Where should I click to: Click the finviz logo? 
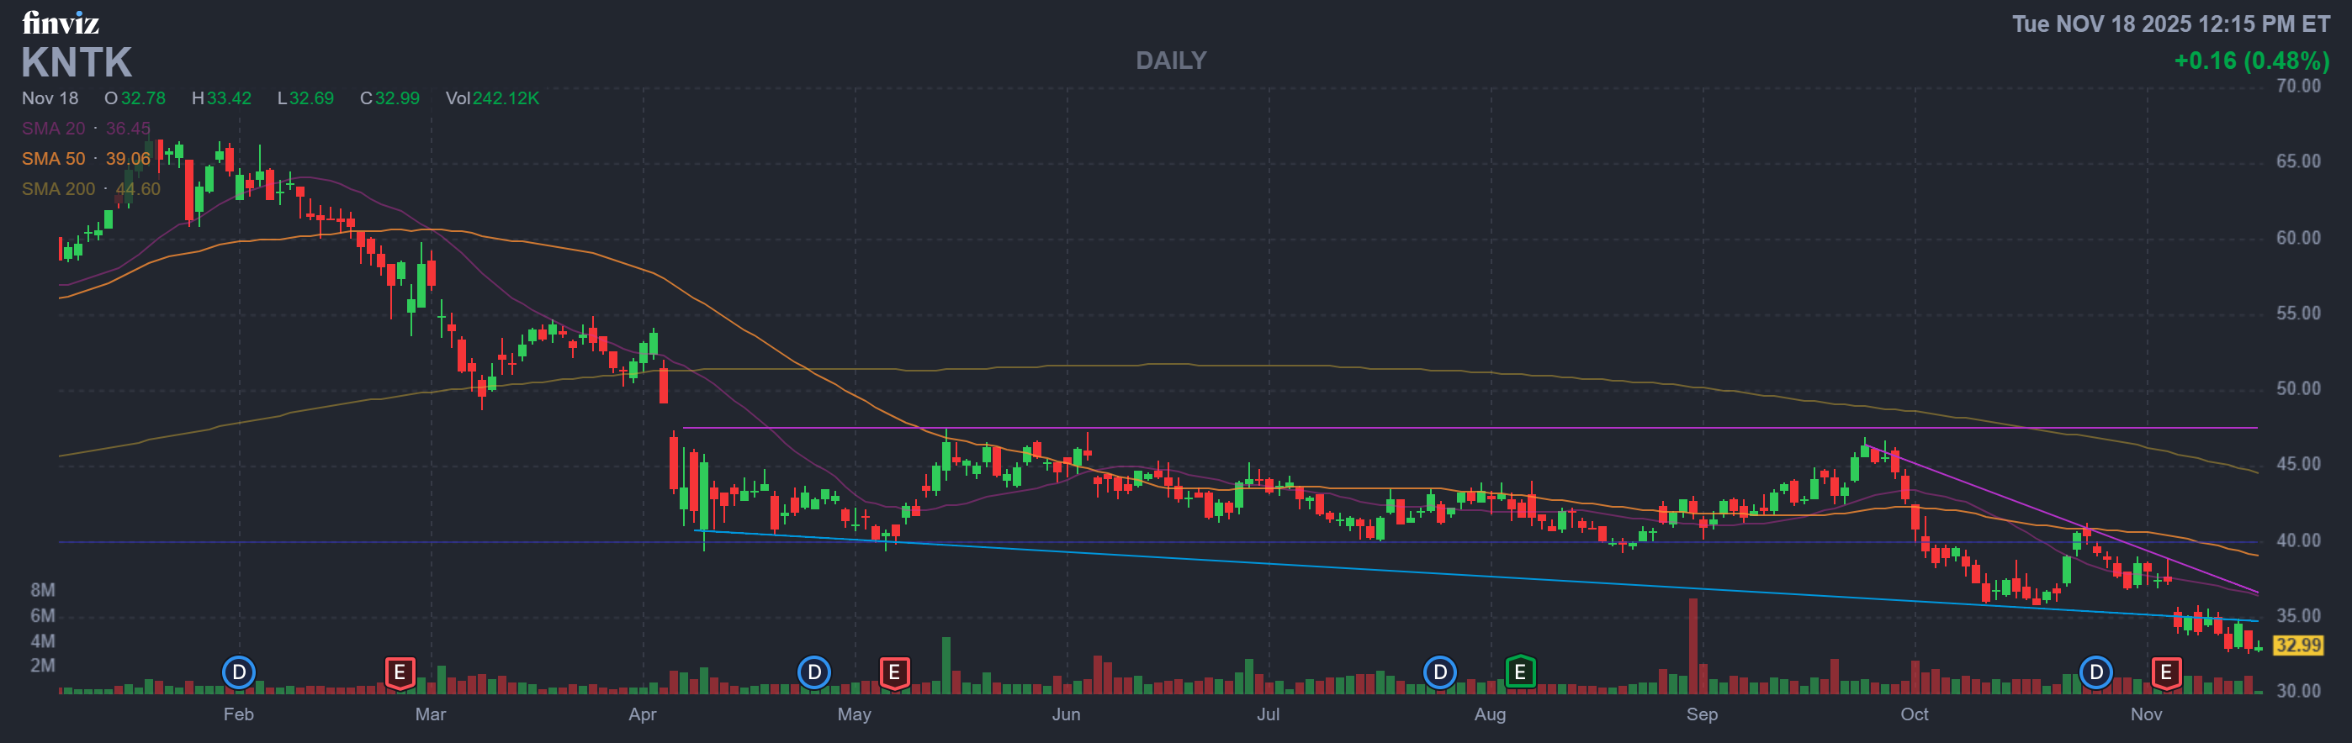tap(61, 22)
